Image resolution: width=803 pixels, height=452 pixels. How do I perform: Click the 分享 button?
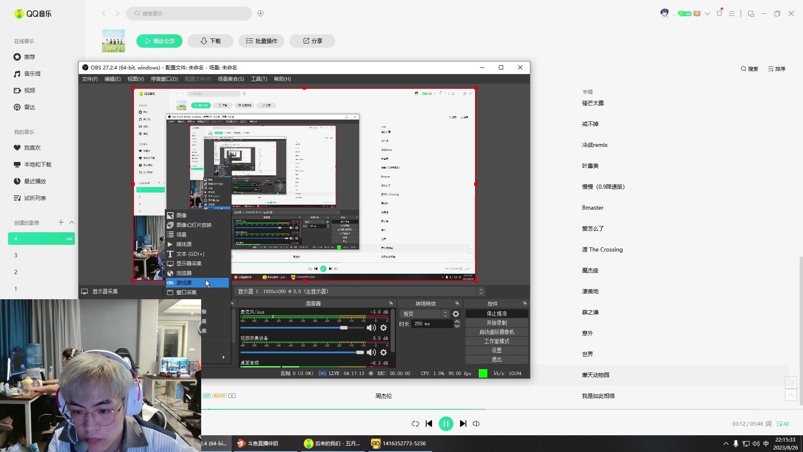point(312,41)
